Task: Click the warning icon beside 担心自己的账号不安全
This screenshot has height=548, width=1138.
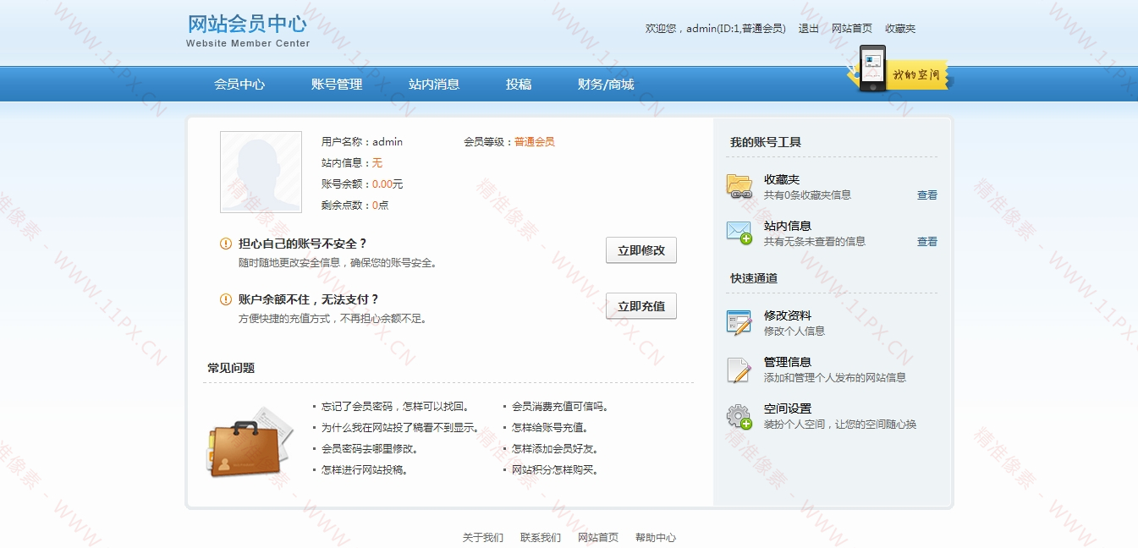Action: pyautogui.click(x=226, y=244)
